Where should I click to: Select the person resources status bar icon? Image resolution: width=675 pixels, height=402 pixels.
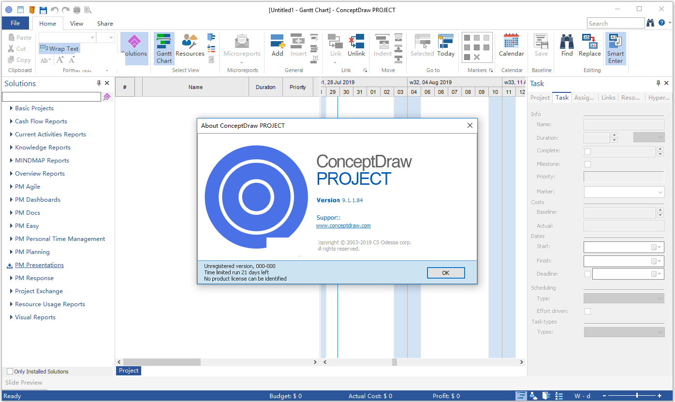(533, 396)
